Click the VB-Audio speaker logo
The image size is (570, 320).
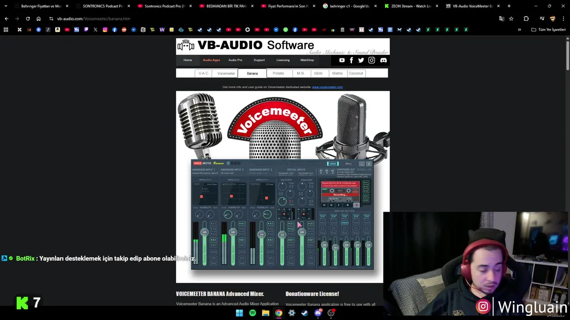(x=186, y=45)
